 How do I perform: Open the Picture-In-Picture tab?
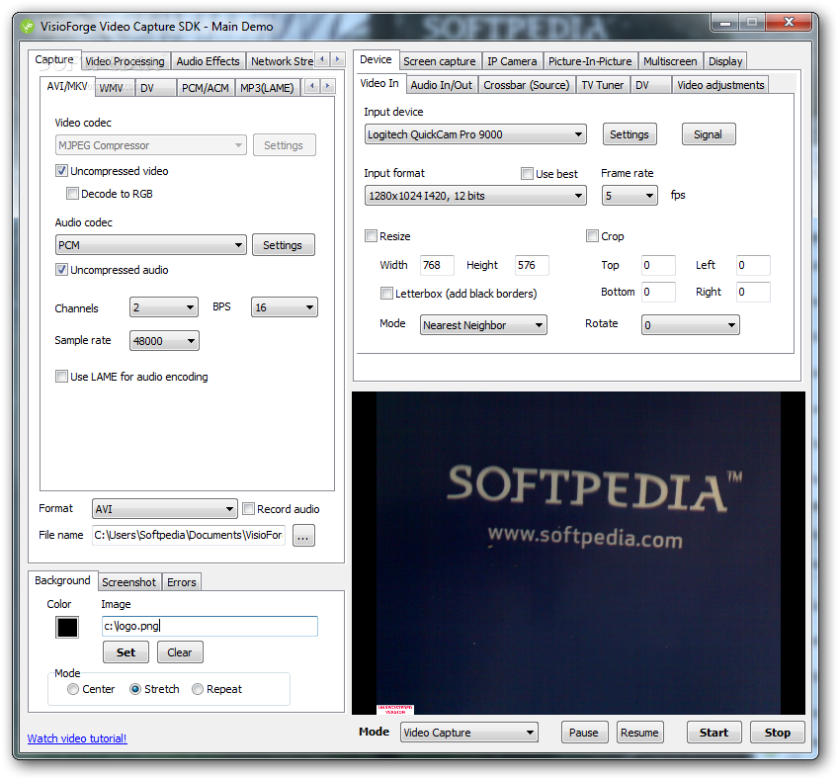tap(590, 61)
